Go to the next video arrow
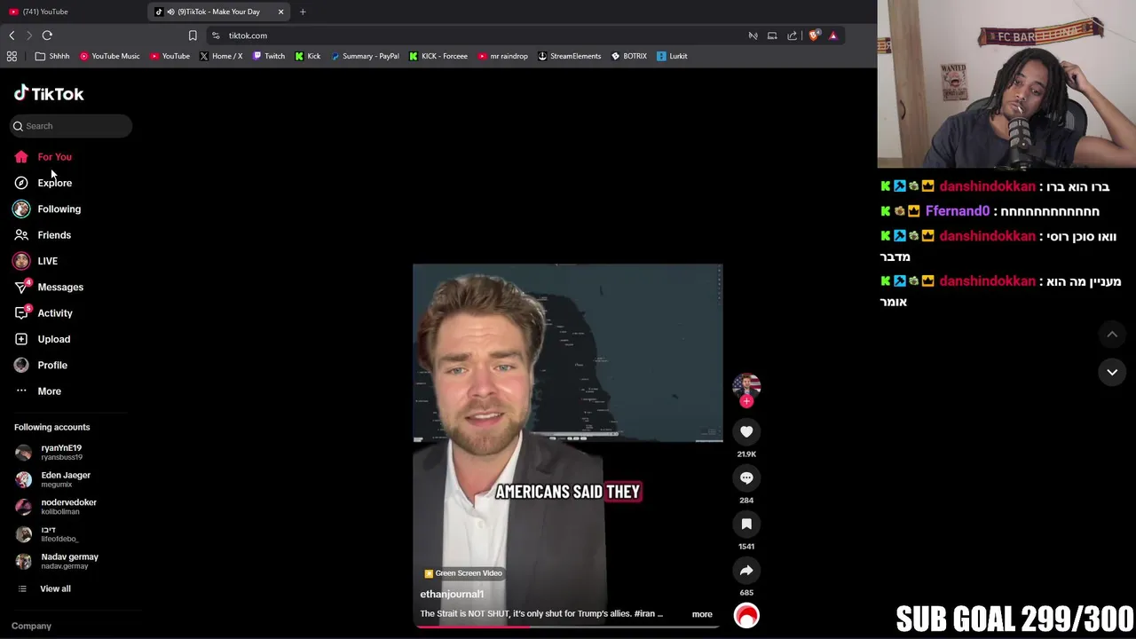The width and height of the screenshot is (1136, 639). (x=1112, y=372)
